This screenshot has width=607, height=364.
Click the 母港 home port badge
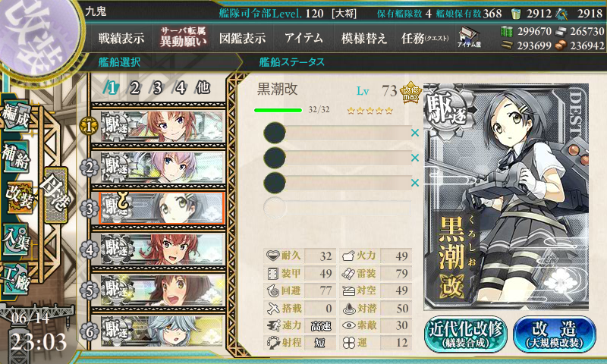pyautogui.click(x=55, y=195)
